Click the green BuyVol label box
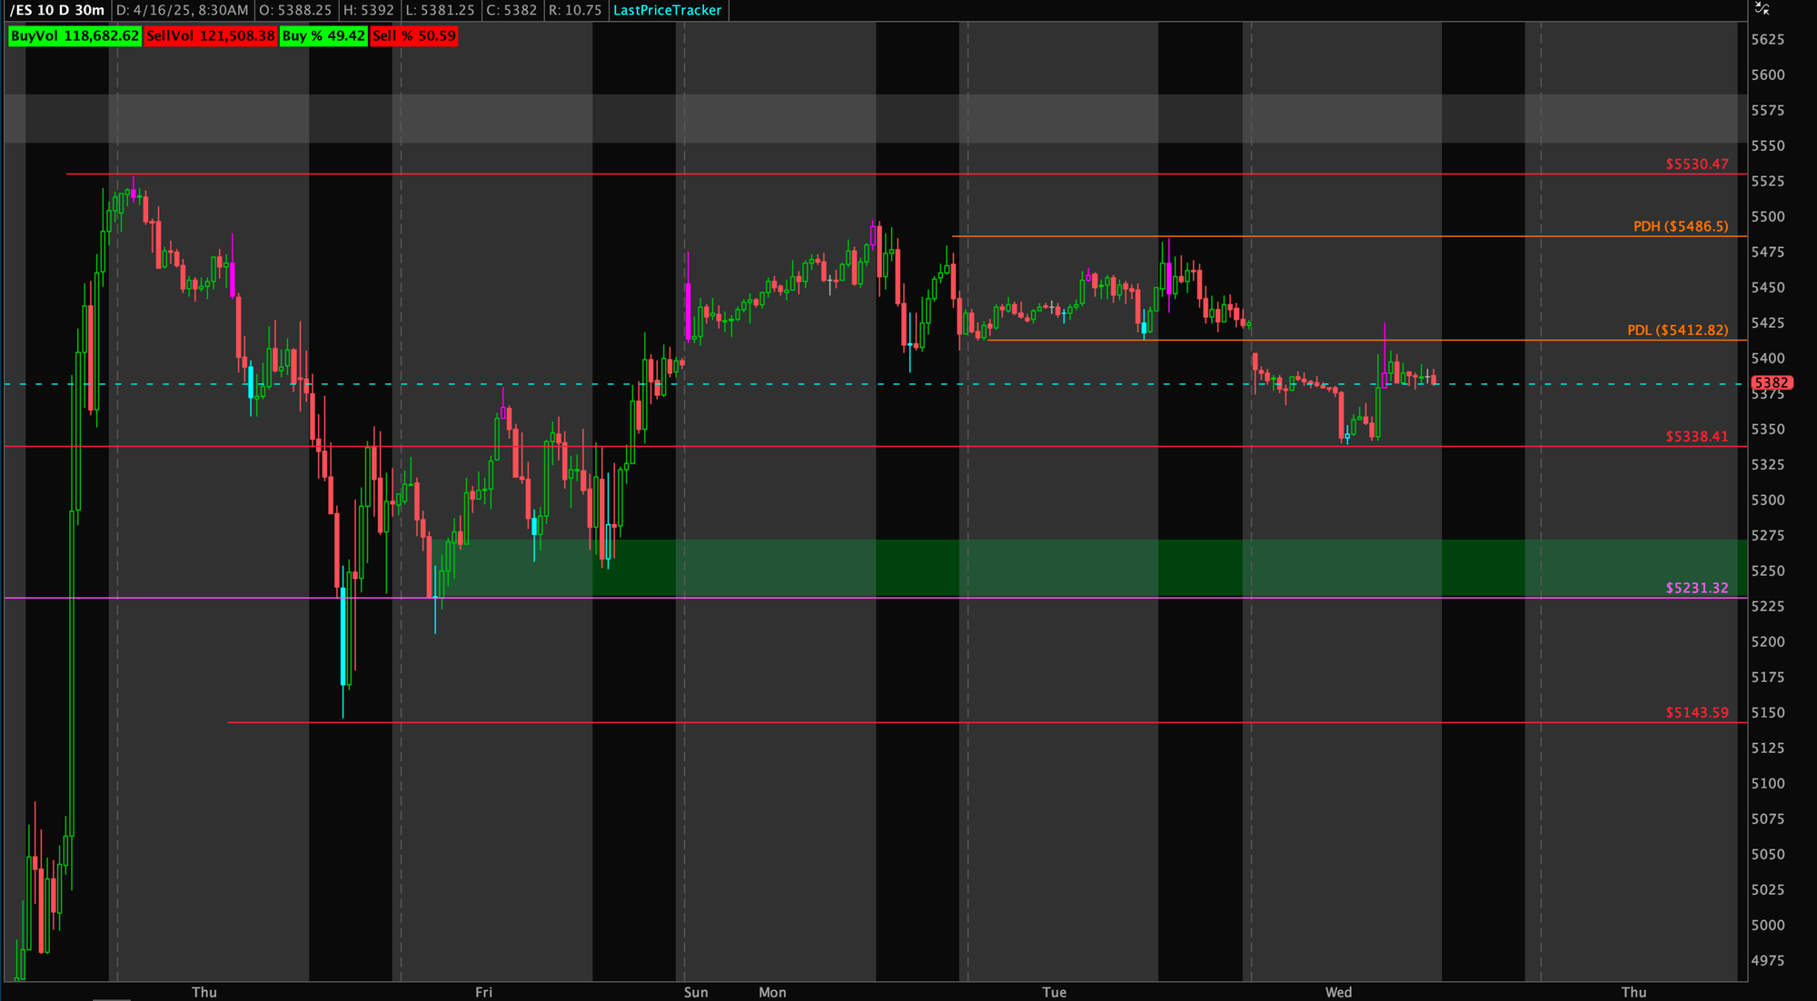This screenshot has width=1817, height=1001. [74, 36]
